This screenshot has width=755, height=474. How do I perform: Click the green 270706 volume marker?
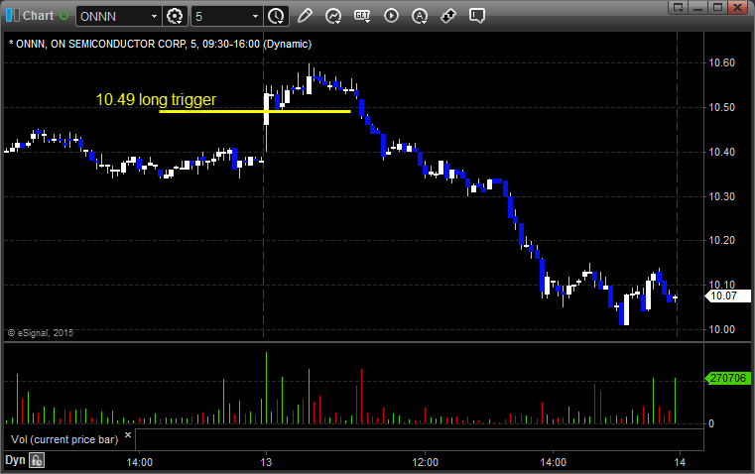(727, 378)
